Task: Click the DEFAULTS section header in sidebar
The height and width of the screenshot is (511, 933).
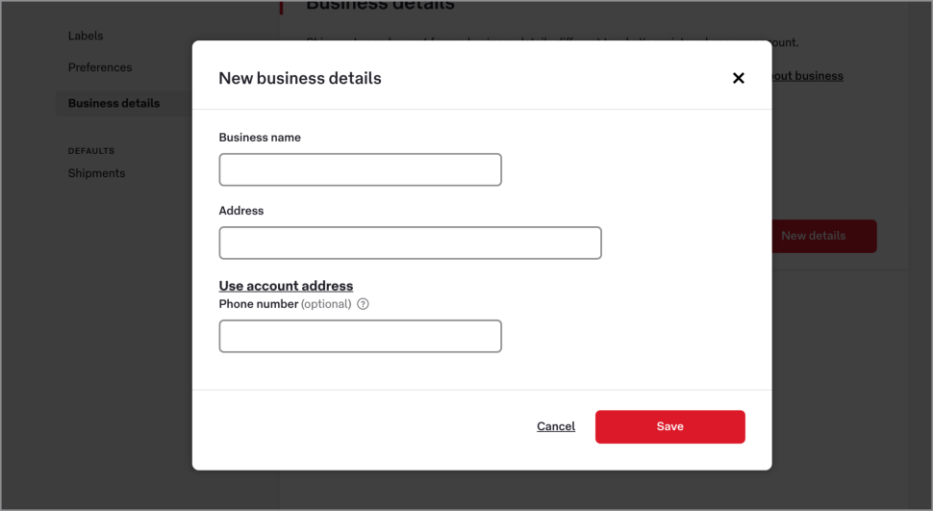Action: [91, 151]
